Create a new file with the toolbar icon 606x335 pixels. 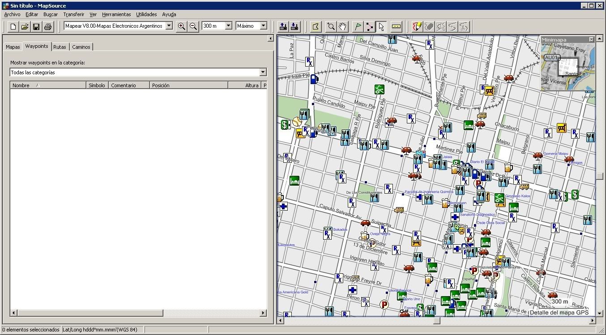(13, 26)
